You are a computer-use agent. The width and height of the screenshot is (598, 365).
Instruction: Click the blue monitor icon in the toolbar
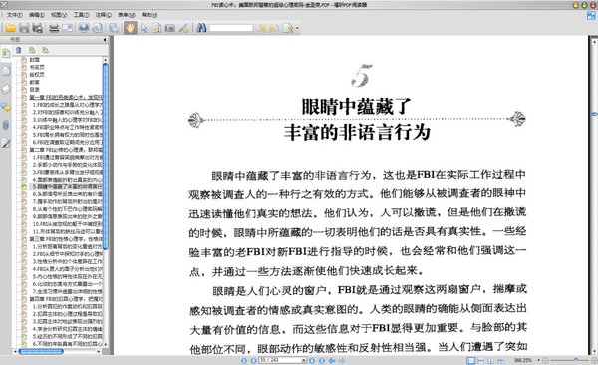click(x=84, y=28)
